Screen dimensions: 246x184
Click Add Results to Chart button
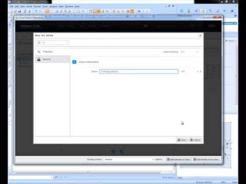point(206,159)
